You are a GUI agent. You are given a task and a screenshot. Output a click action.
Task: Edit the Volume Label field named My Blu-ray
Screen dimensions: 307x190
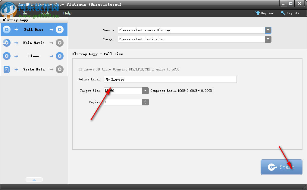click(170, 79)
